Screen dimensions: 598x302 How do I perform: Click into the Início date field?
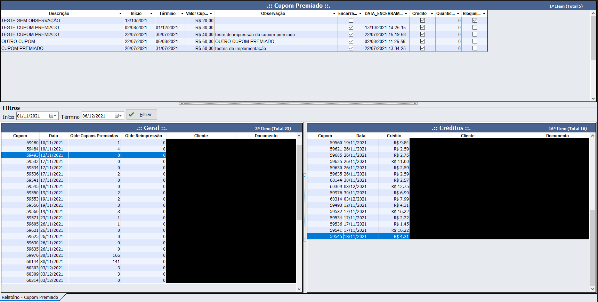(x=32, y=116)
